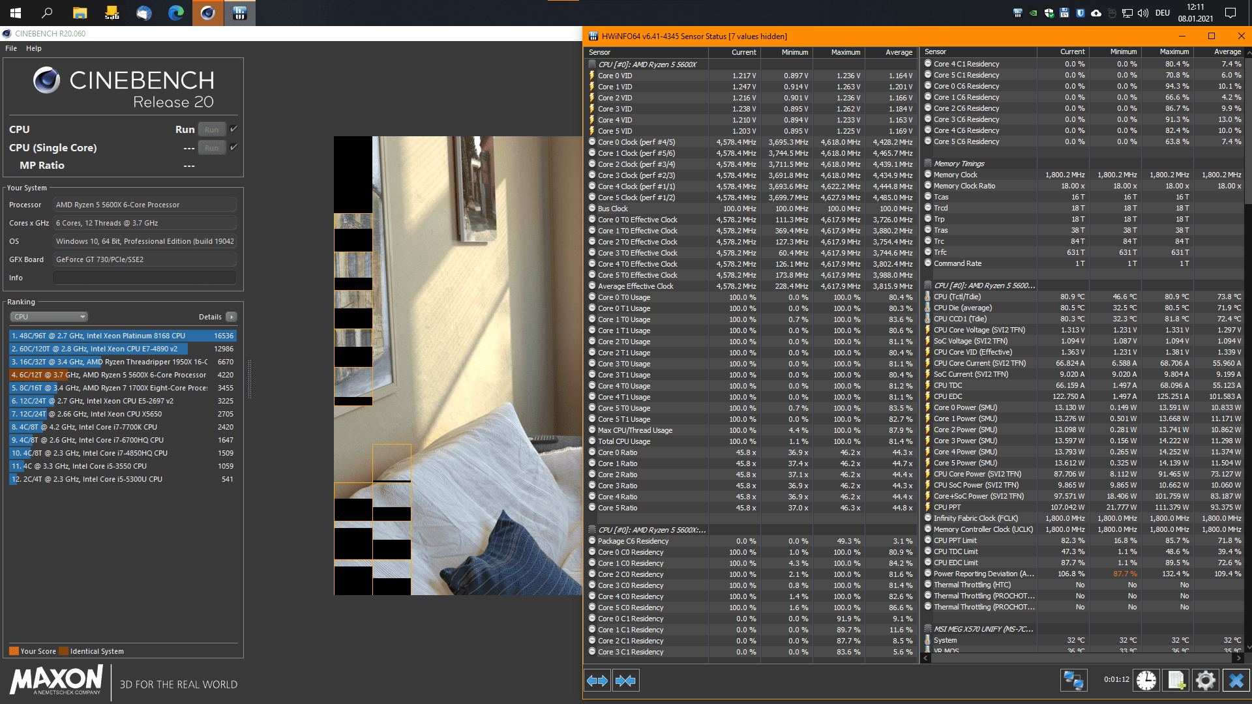Select Infinity Fabric Clock (FCLK) row

(x=1082, y=518)
